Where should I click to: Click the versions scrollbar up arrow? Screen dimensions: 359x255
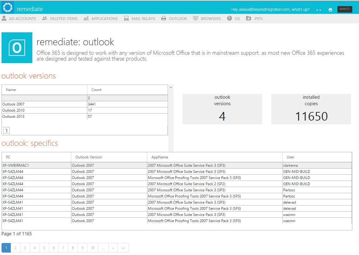(x=171, y=87)
